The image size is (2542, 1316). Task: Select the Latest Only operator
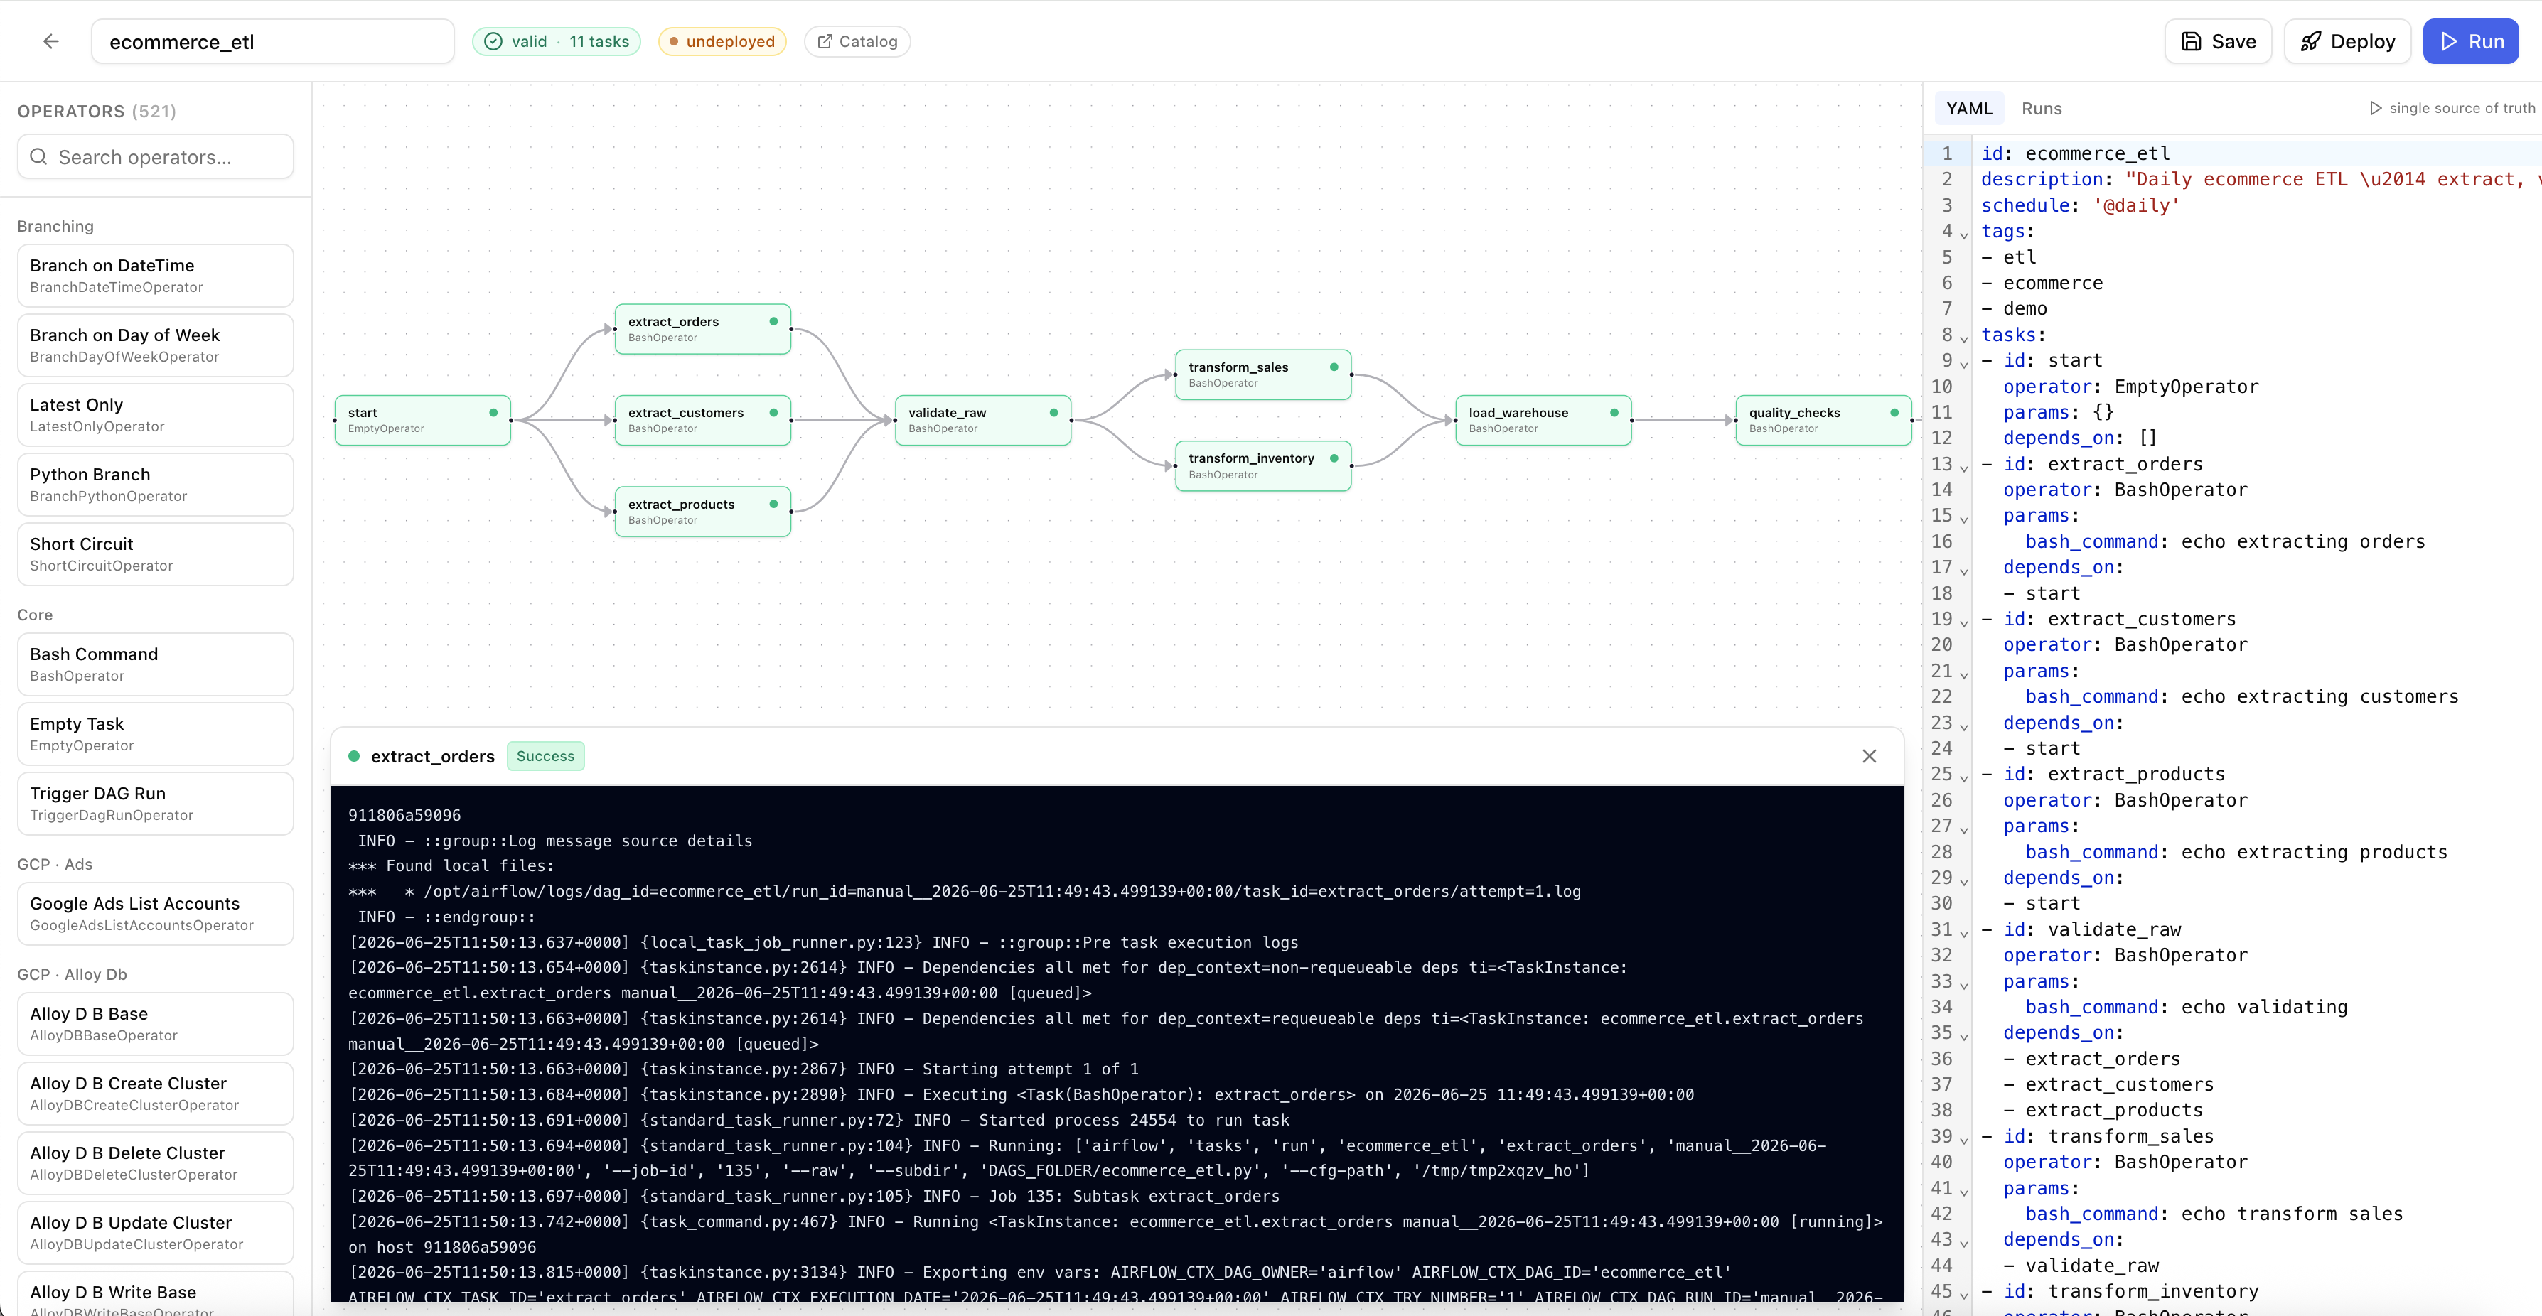[156, 414]
